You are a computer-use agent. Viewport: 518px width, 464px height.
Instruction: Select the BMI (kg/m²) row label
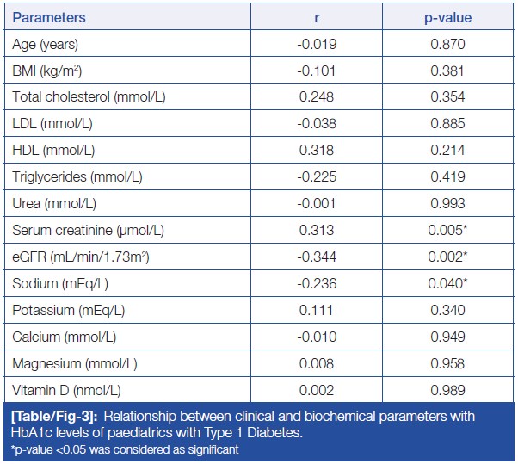click(47, 71)
